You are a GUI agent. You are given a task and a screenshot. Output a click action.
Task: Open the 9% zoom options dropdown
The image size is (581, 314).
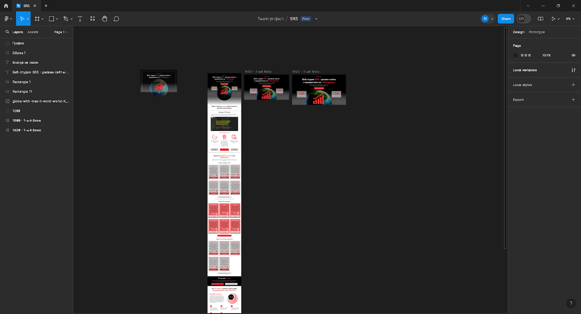tap(570, 19)
